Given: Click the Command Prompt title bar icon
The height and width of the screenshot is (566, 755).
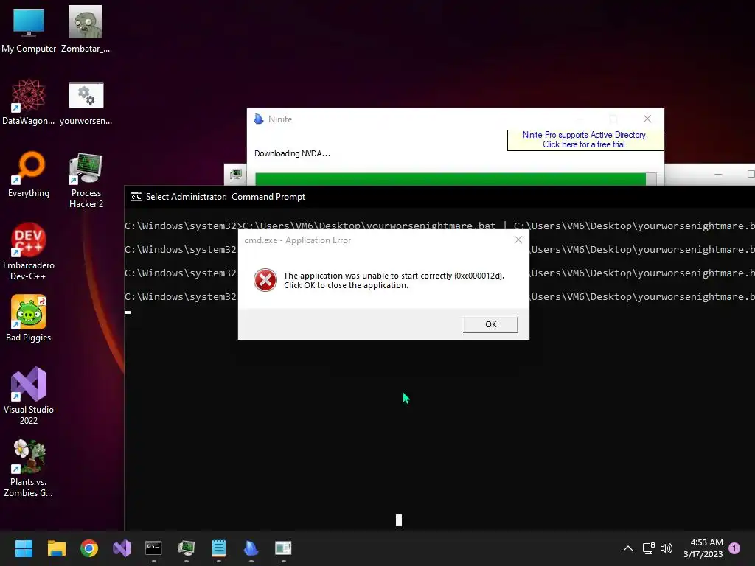Looking at the screenshot, I should 136,196.
